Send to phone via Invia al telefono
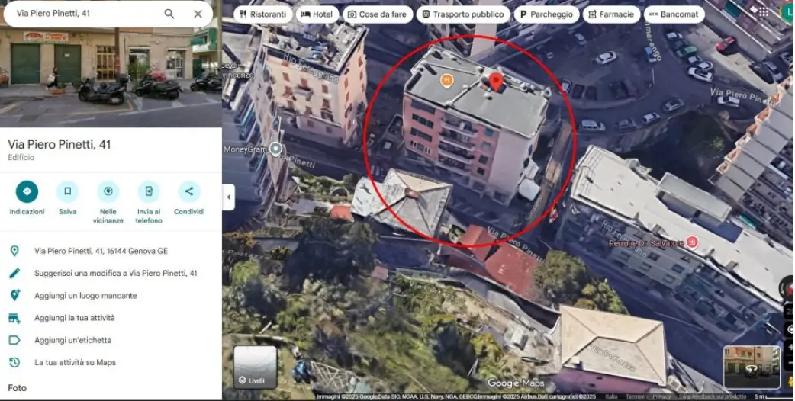The image size is (795, 401). point(149,192)
